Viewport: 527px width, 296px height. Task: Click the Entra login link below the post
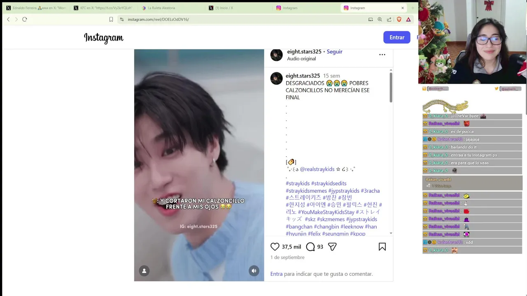pos(276,274)
